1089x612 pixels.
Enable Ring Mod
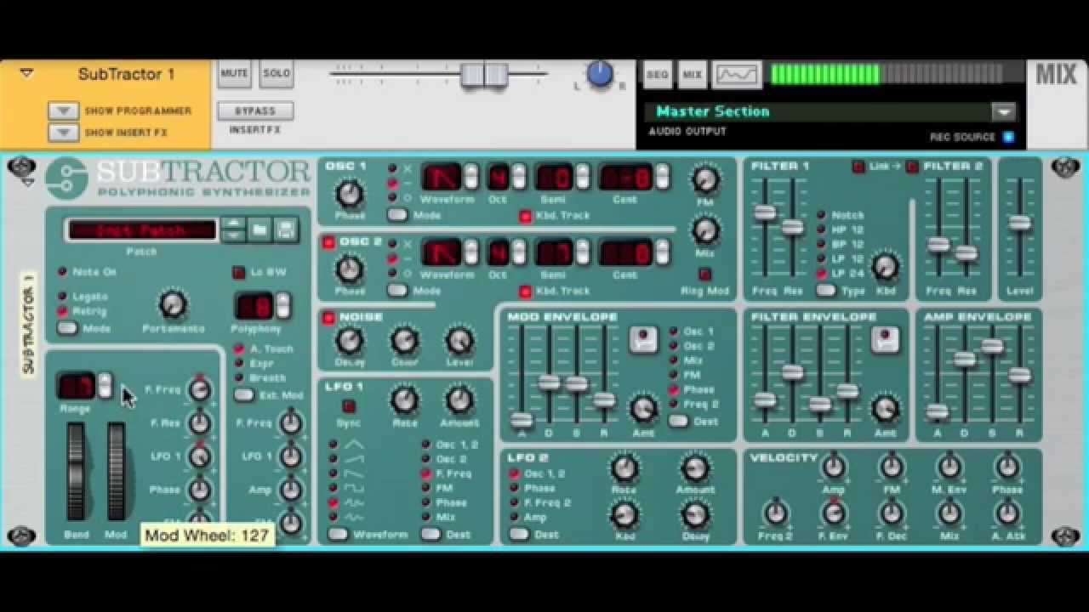click(x=704, y=274)
